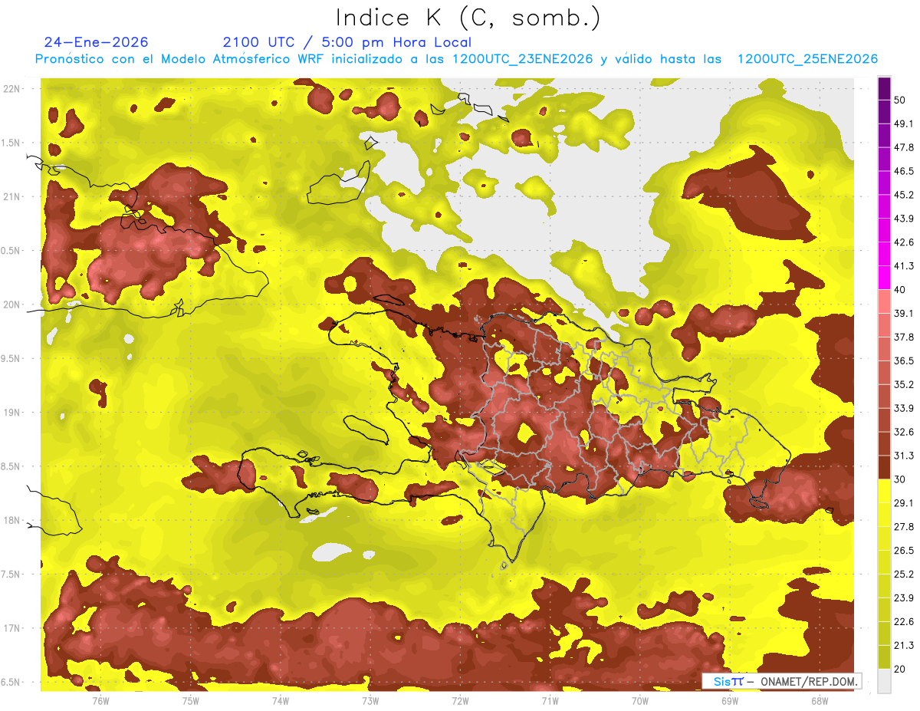
Task: Click legend value '37.8'
Action: (904, 337)
